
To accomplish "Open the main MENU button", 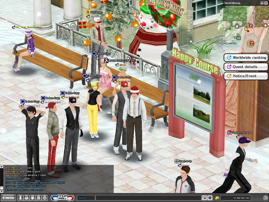I will coord(8,198).
